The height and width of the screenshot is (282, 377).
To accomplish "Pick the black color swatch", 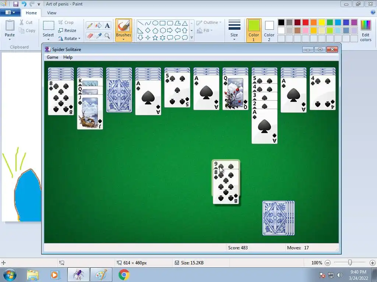I will coord(281,22).
